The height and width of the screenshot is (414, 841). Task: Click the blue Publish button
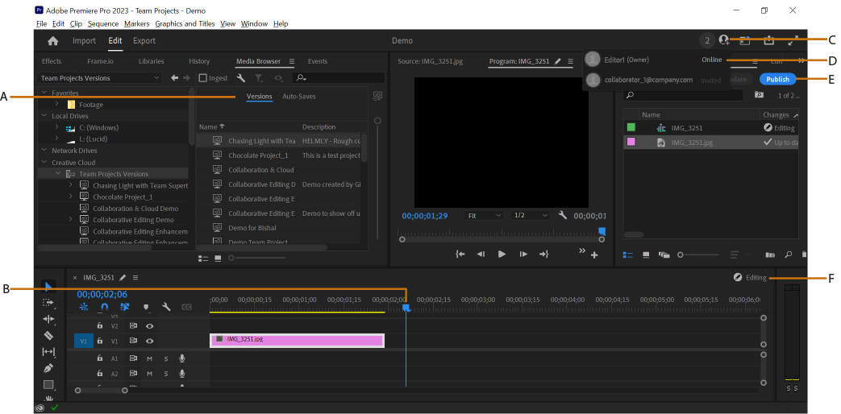[x=778, y=79]
